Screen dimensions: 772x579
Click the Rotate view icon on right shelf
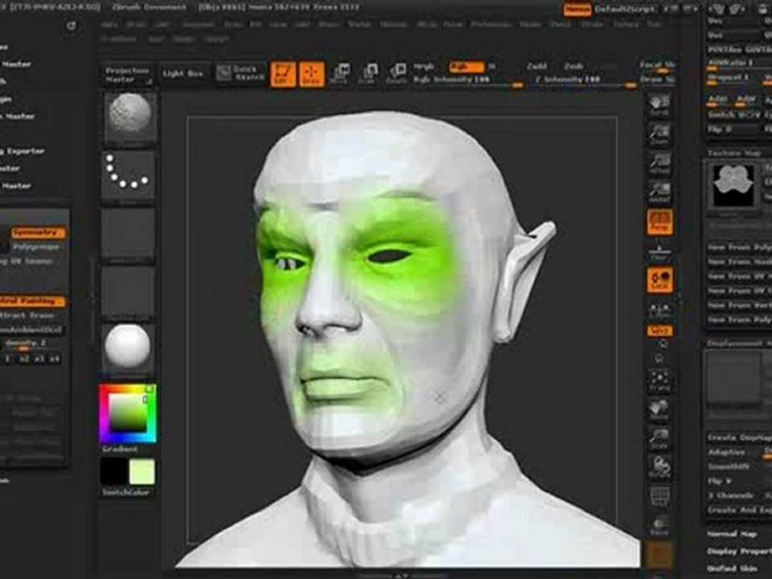[x=659, y=468]
